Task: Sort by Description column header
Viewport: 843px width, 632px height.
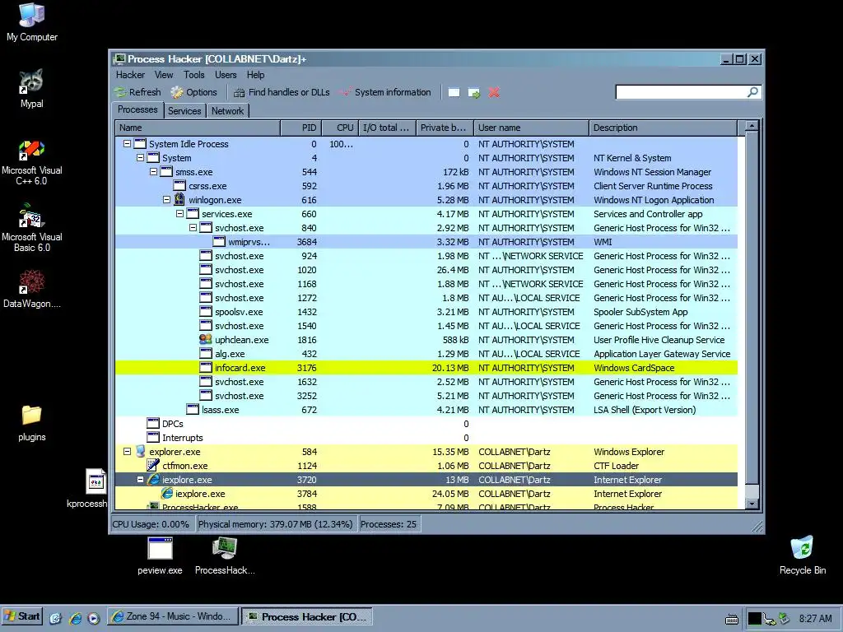Action: (664, 128)
